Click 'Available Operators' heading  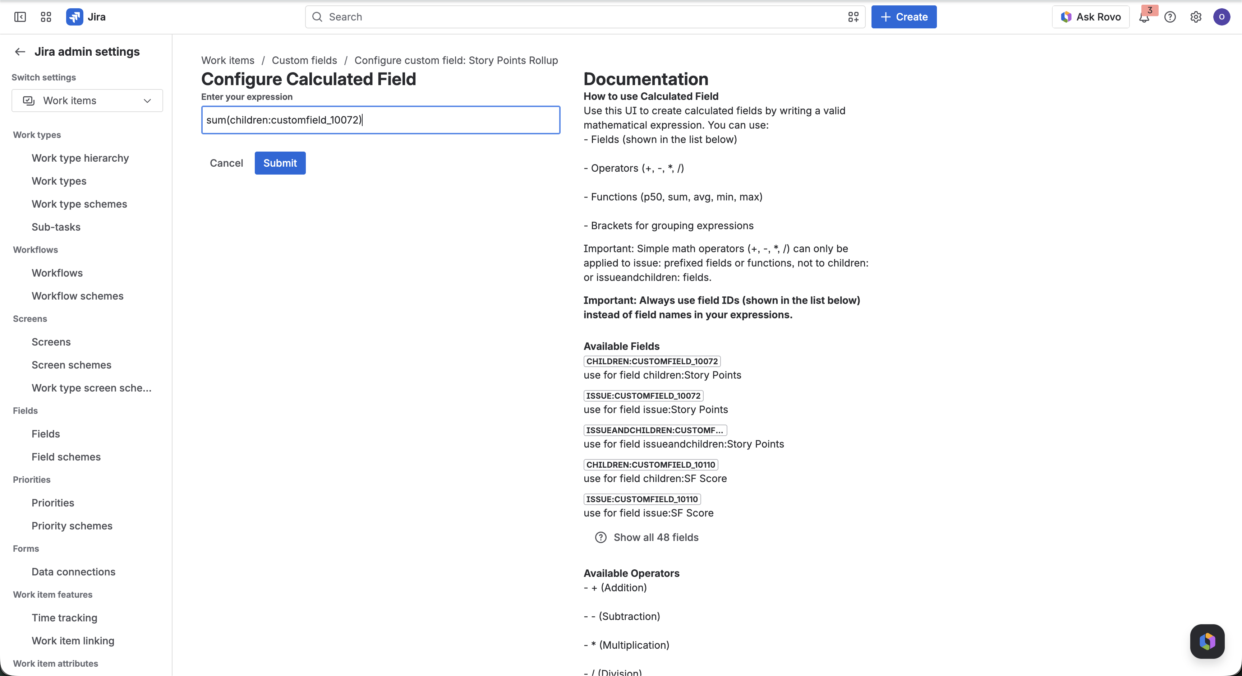(x=631, y=573)
